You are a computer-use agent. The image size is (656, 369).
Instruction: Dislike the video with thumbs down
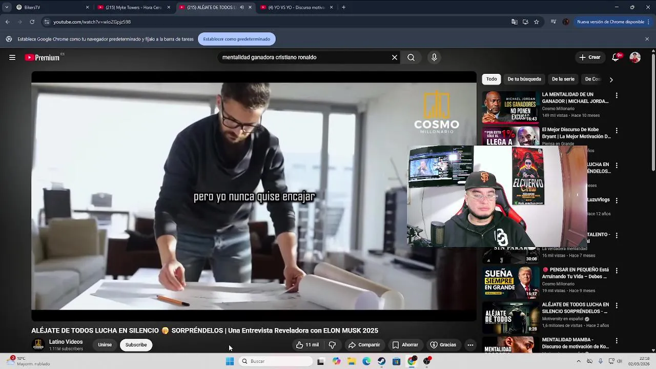[x=332, y=345]
